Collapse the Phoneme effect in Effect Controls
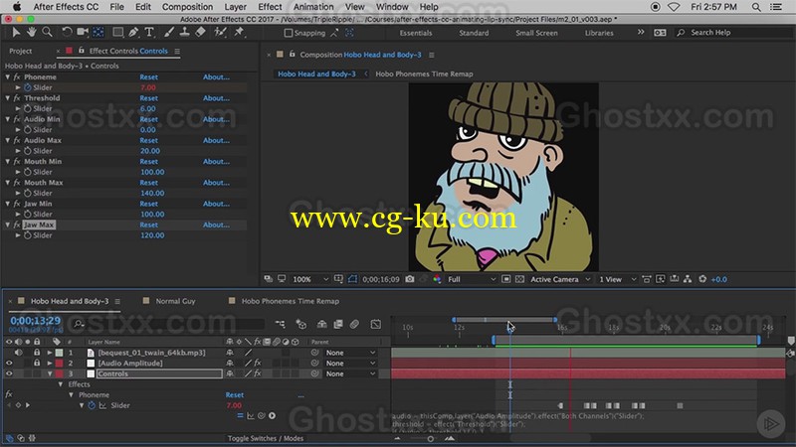The image size is (796, 447). [x=8, y=77]
